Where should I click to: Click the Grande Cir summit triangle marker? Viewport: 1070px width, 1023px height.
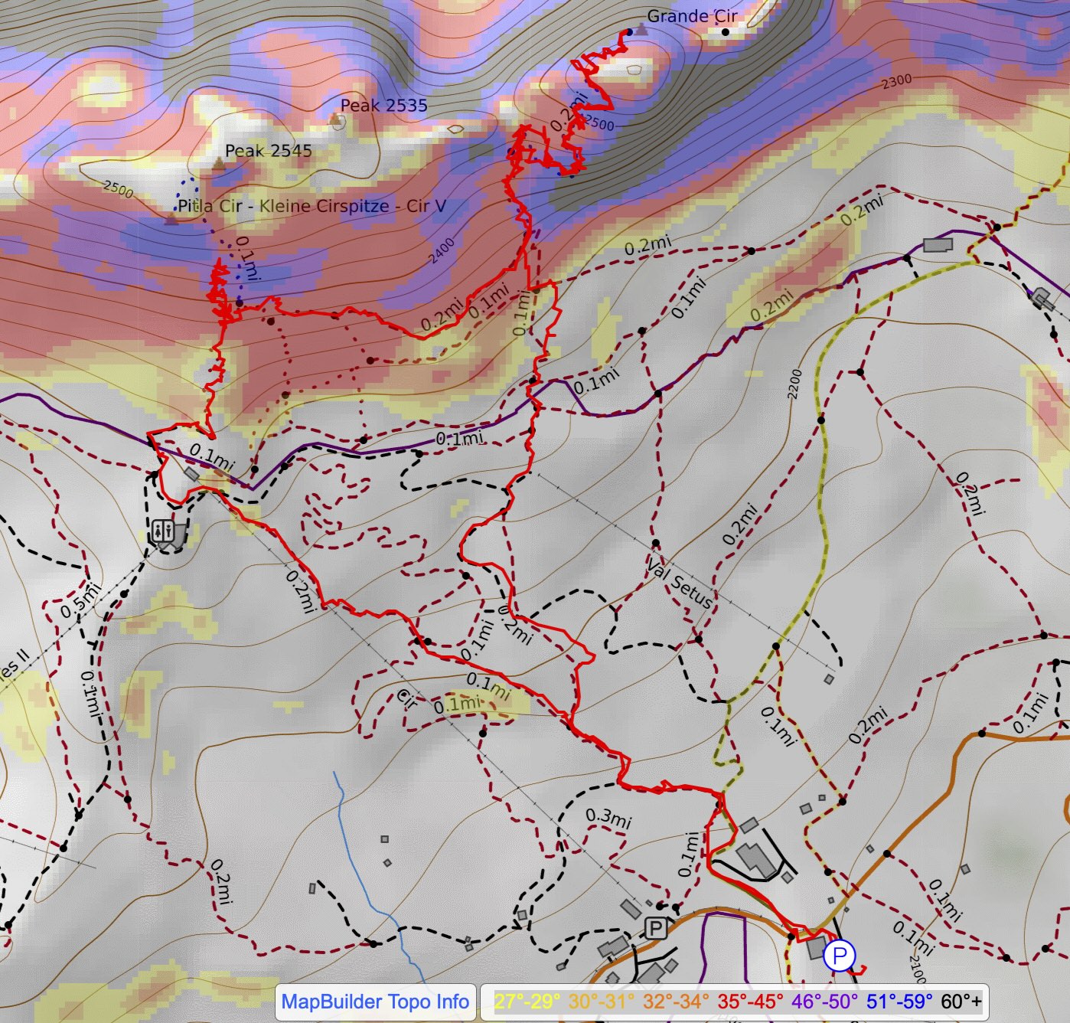coord(641,29)
